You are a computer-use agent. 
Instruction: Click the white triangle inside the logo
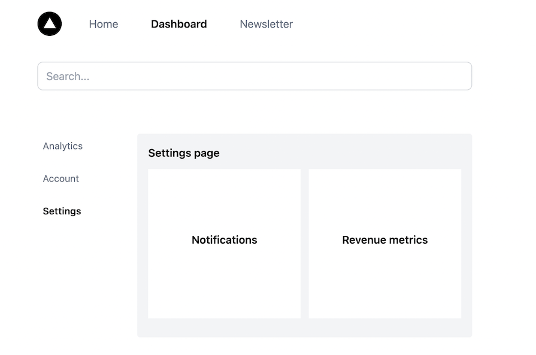click(50, 23)
